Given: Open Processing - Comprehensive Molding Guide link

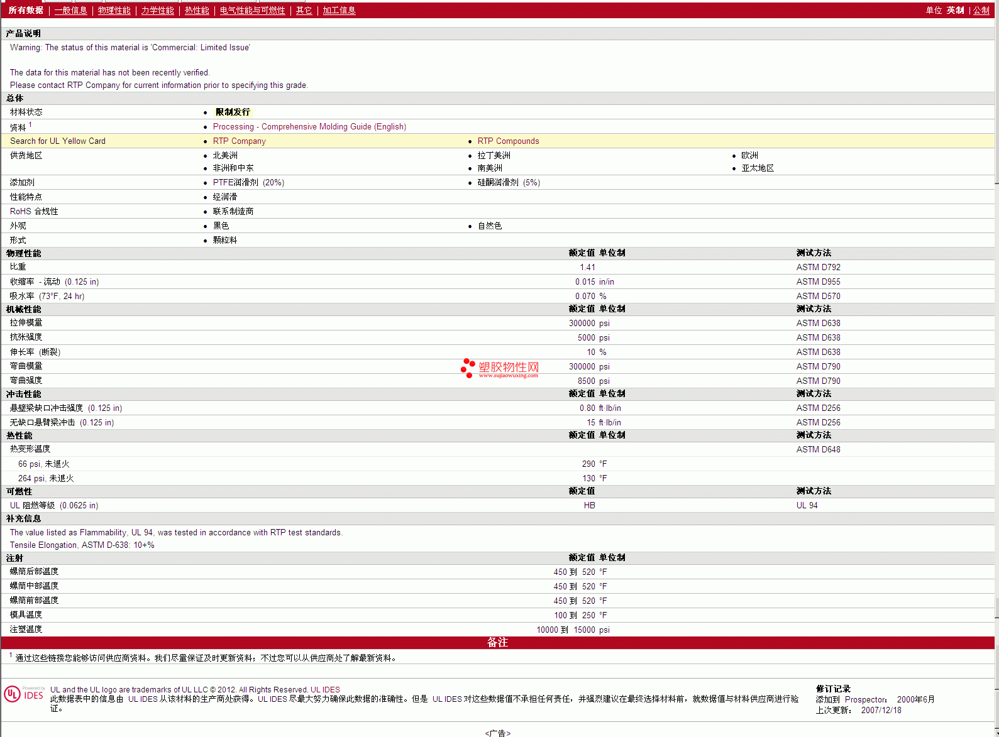Looking at the screenshot, I should [309, 126].
